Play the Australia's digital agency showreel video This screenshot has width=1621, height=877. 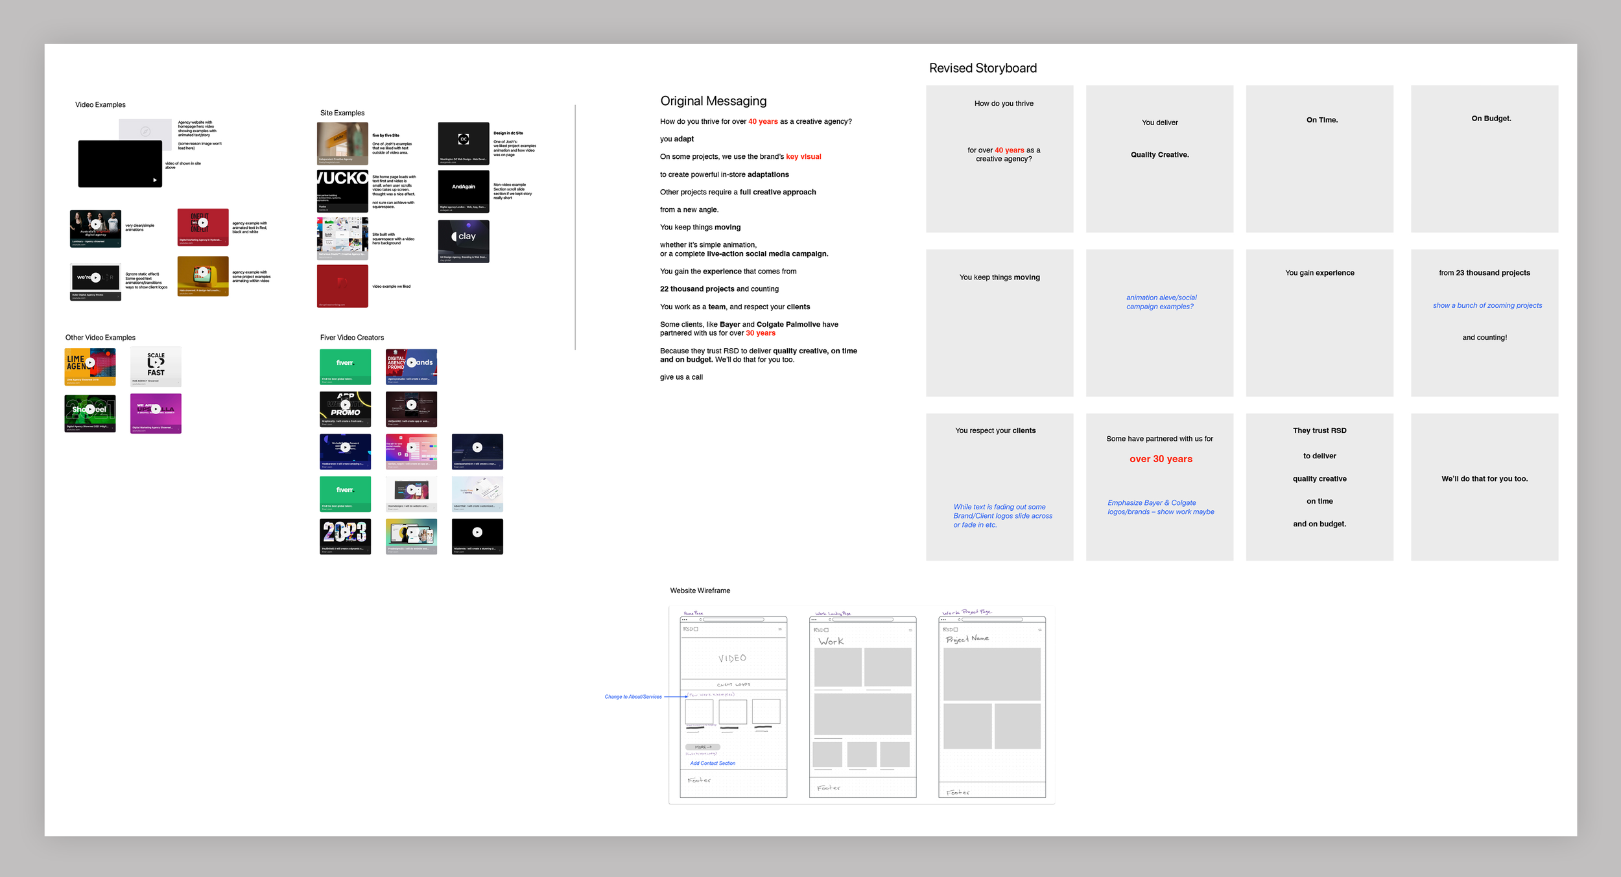tap(95, 224)
